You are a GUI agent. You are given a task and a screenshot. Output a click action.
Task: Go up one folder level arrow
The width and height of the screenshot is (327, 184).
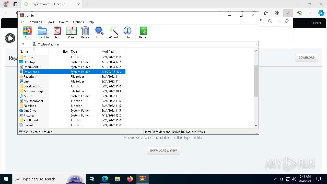(x=23, y=44)
